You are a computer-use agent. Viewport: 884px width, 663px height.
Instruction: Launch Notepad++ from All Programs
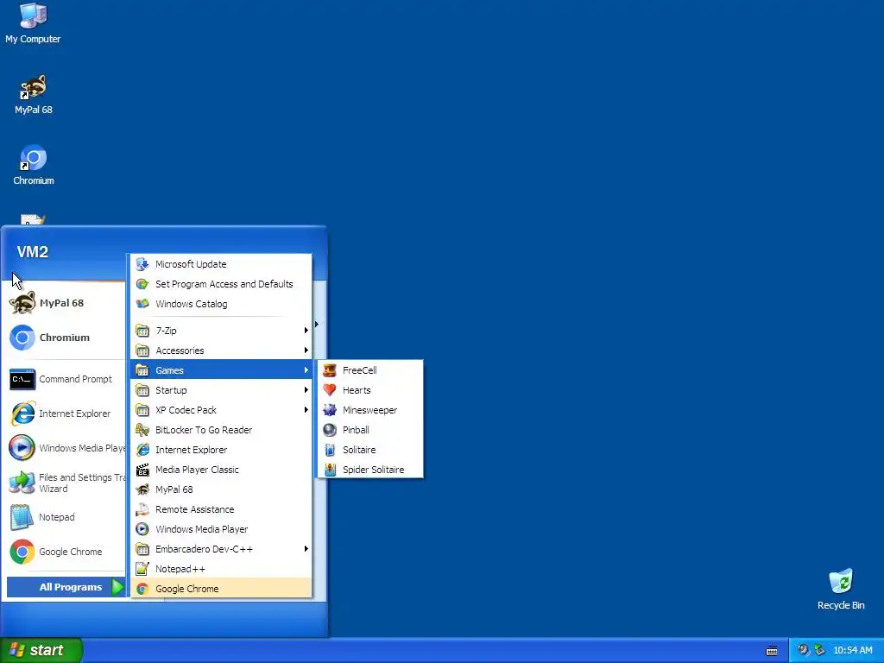point(221,569)
